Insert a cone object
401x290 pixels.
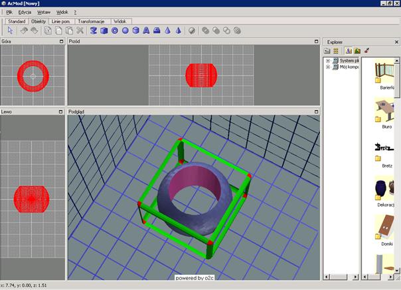coord(167,30)
